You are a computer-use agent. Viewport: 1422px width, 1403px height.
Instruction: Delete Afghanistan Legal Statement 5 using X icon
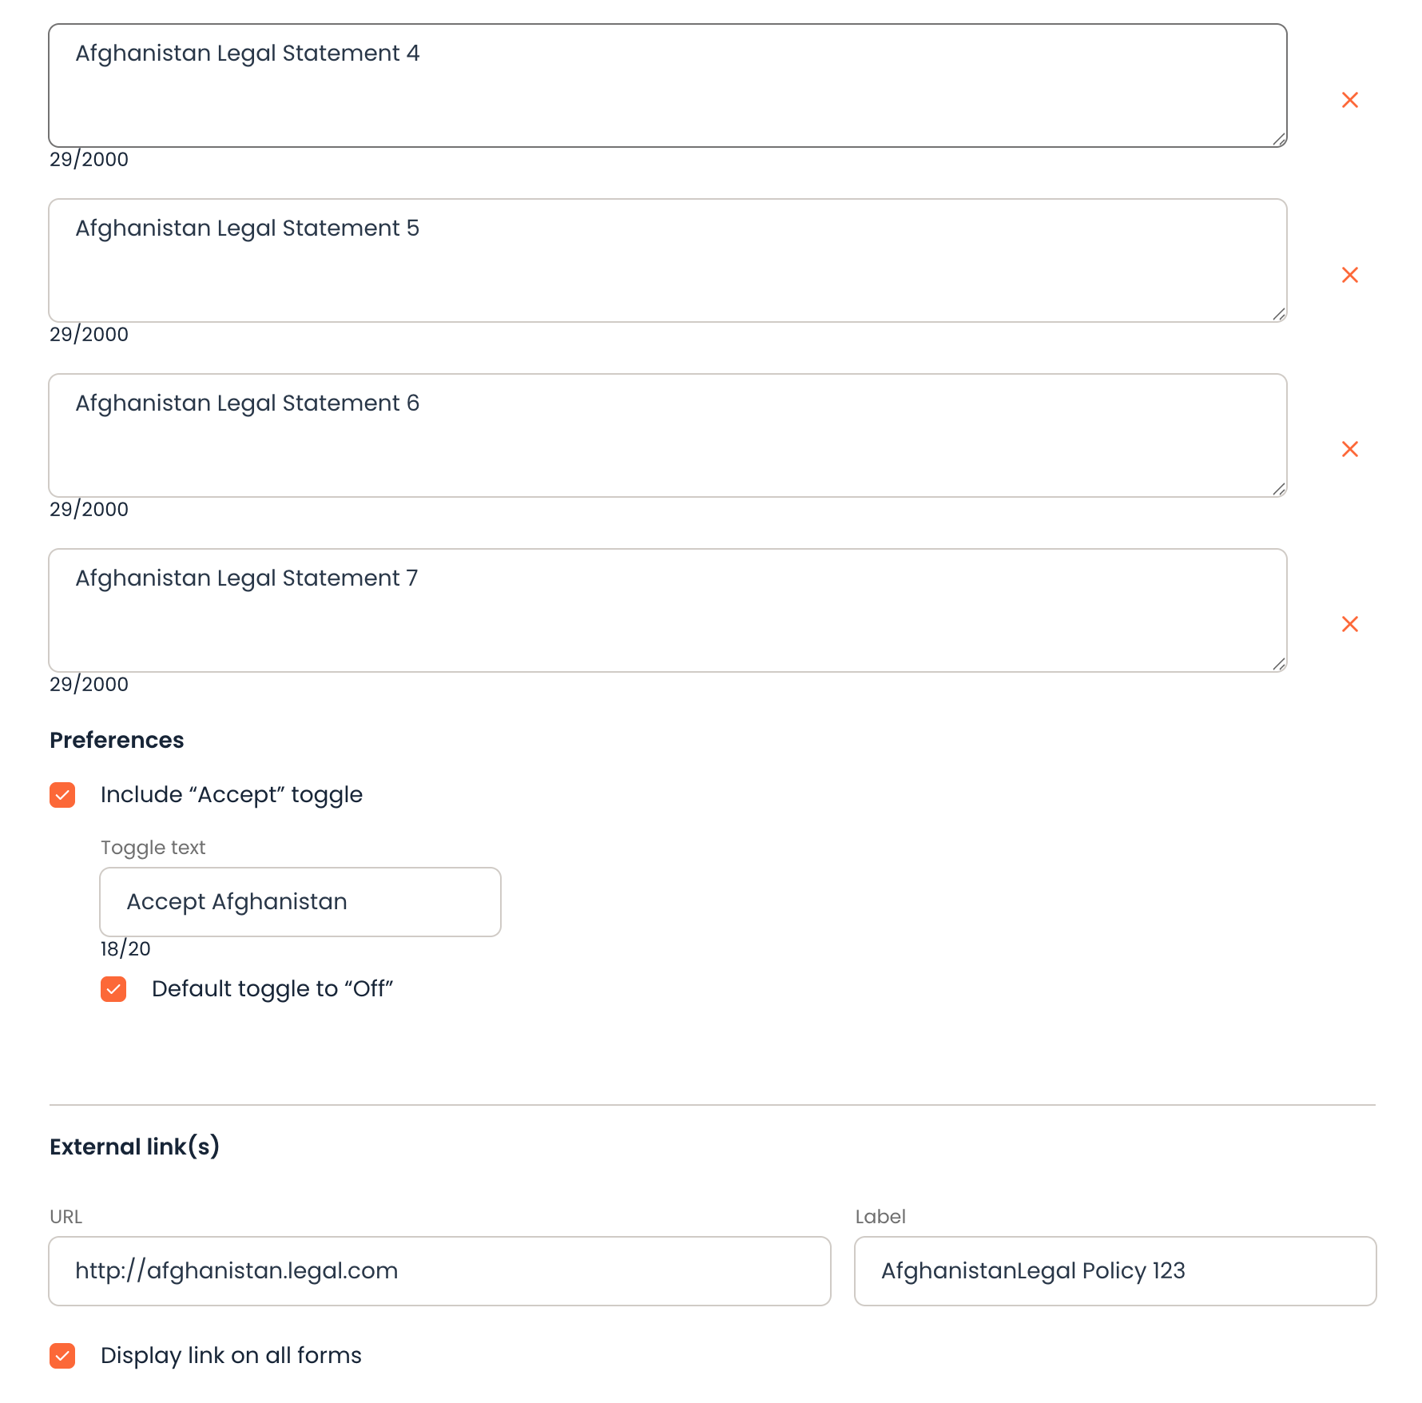(x=1349, y=275)
